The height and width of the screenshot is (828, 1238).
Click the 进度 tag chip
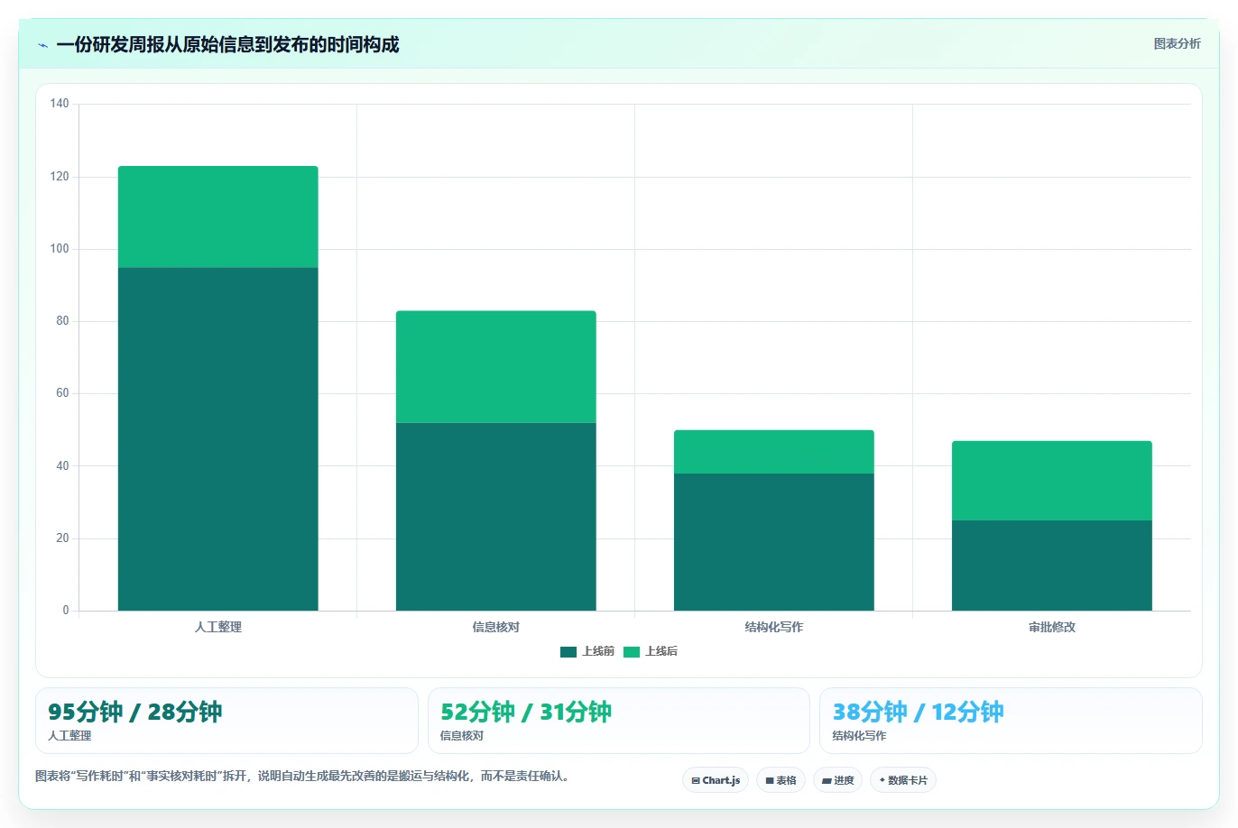(x=837, y=780)
